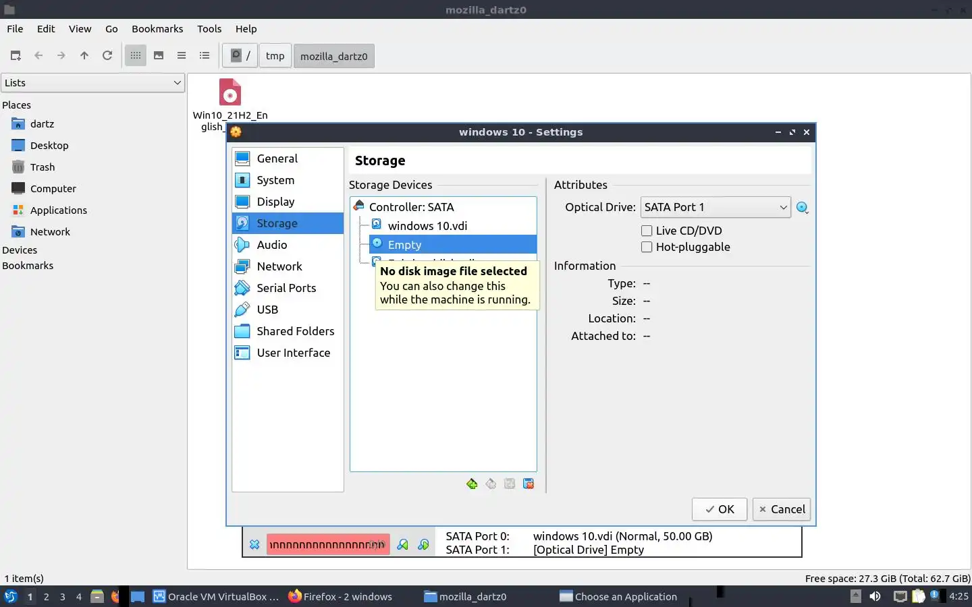
Task: Open Shared Folders settings category
Action: click(288, 331)
